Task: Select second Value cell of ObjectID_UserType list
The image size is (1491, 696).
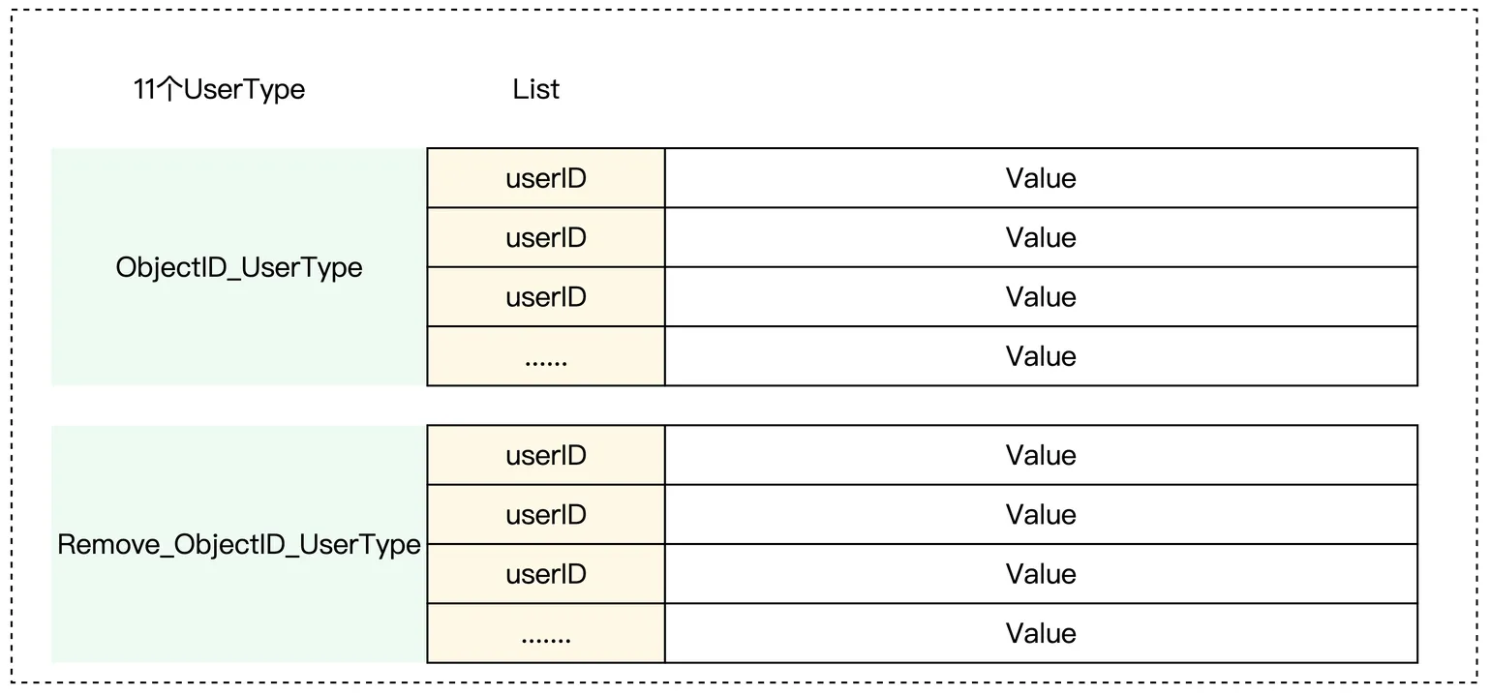Action: (1041, 238)
